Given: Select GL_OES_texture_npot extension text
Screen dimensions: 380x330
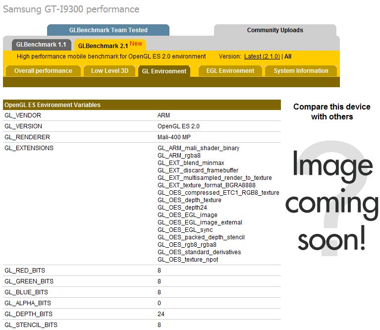Looking at the screenshot, I should click(x=188, y=260).
